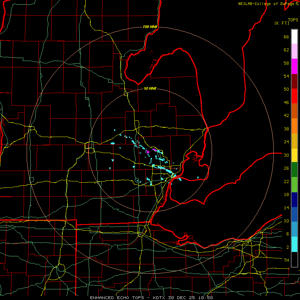Image resolution: width=300 pixels, height=300 pixels.
Task: Click the 100 NMI range ring label
Action: pyautogui.click(x=150, y=27)
